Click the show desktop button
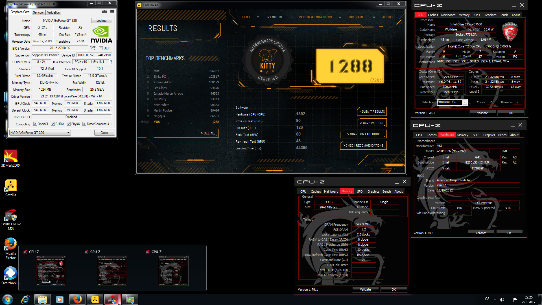The width and height of the screenshot is (542, 305). [540, 299]
